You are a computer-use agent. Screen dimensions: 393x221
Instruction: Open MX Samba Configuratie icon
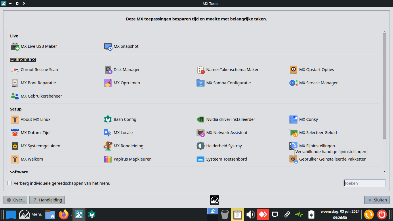coord(201,83)
